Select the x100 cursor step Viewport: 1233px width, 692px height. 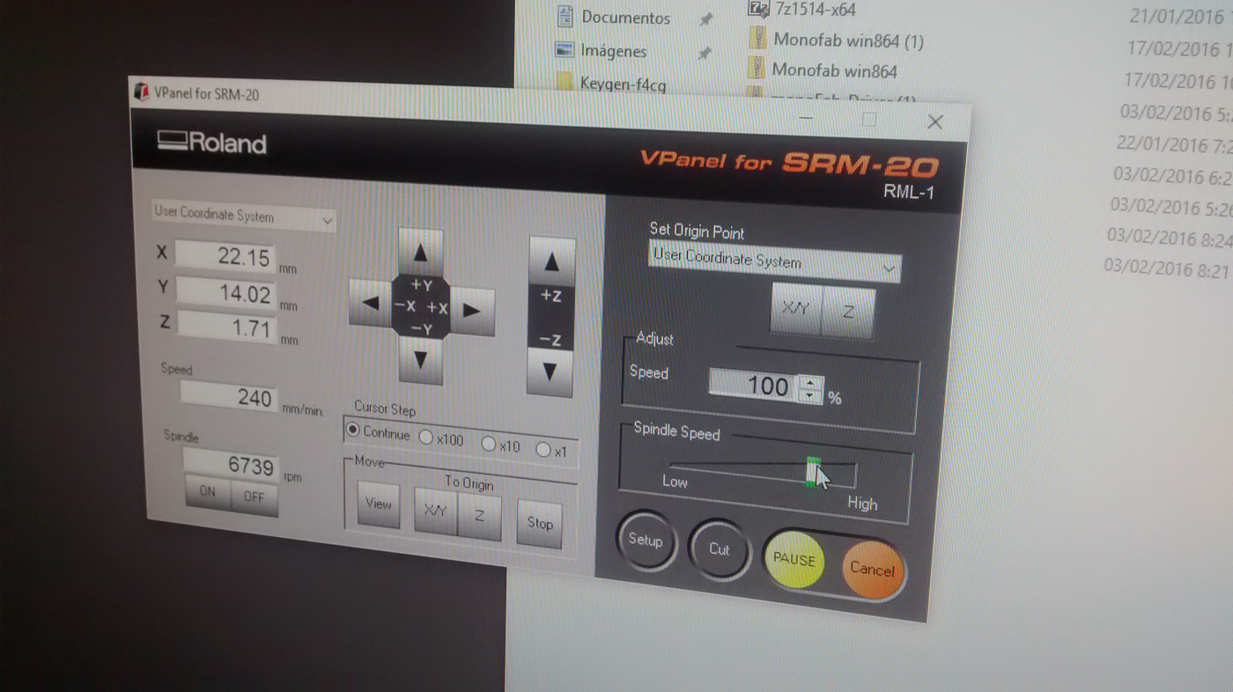(x=441, y=438)
